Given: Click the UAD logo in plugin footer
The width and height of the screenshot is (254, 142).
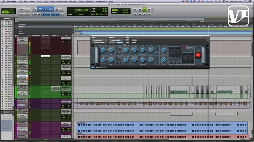Looking at the screenshot, I should [x=93, y=67].
